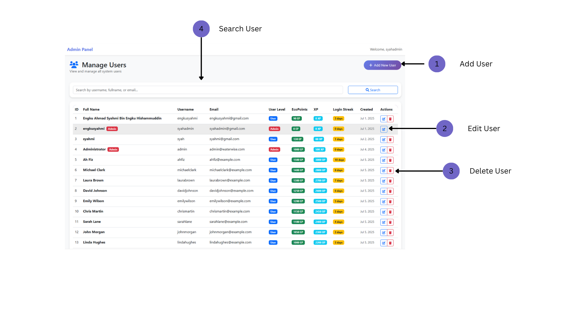Click email laurabrown@example.com
562x316 pixels.
click(230, 180)
